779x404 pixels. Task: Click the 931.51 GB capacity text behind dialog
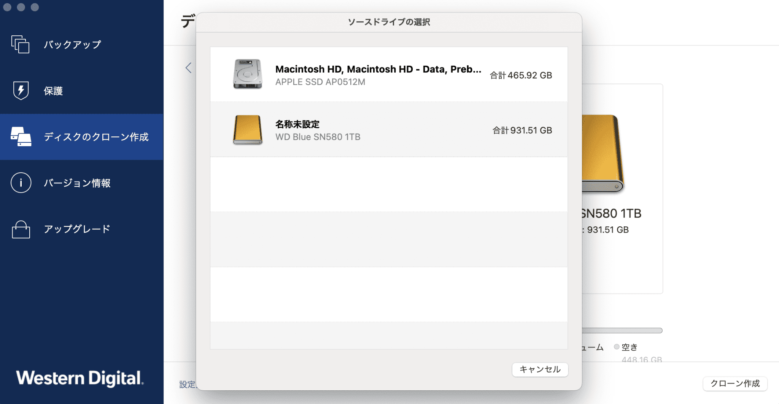pos(607,230)
